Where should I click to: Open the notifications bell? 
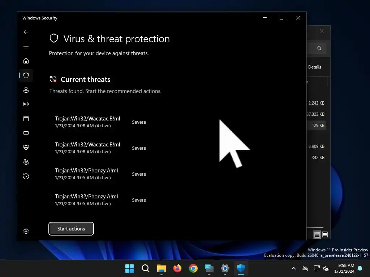[x=360, y=268]
